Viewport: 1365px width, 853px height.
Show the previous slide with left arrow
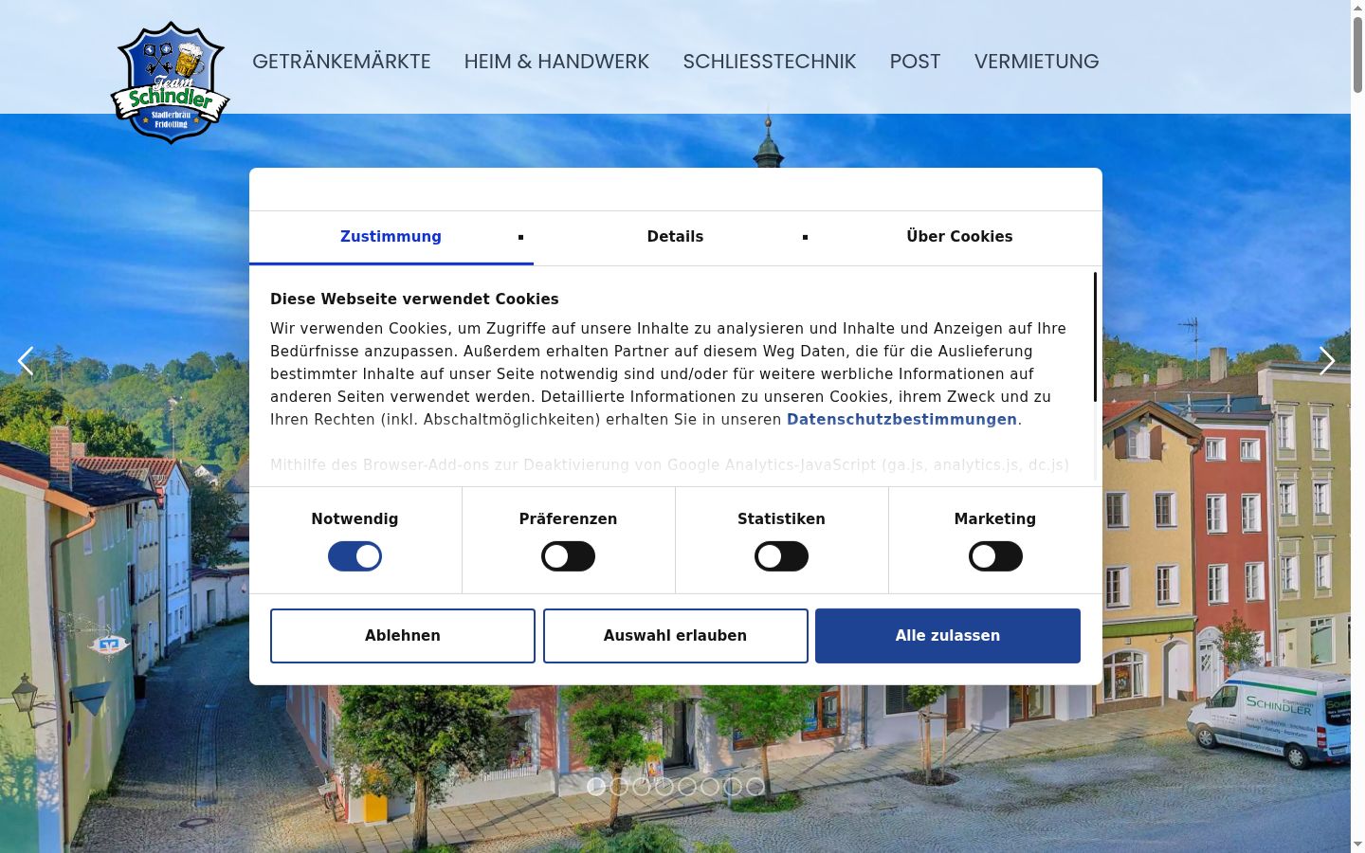pos(26,360)
